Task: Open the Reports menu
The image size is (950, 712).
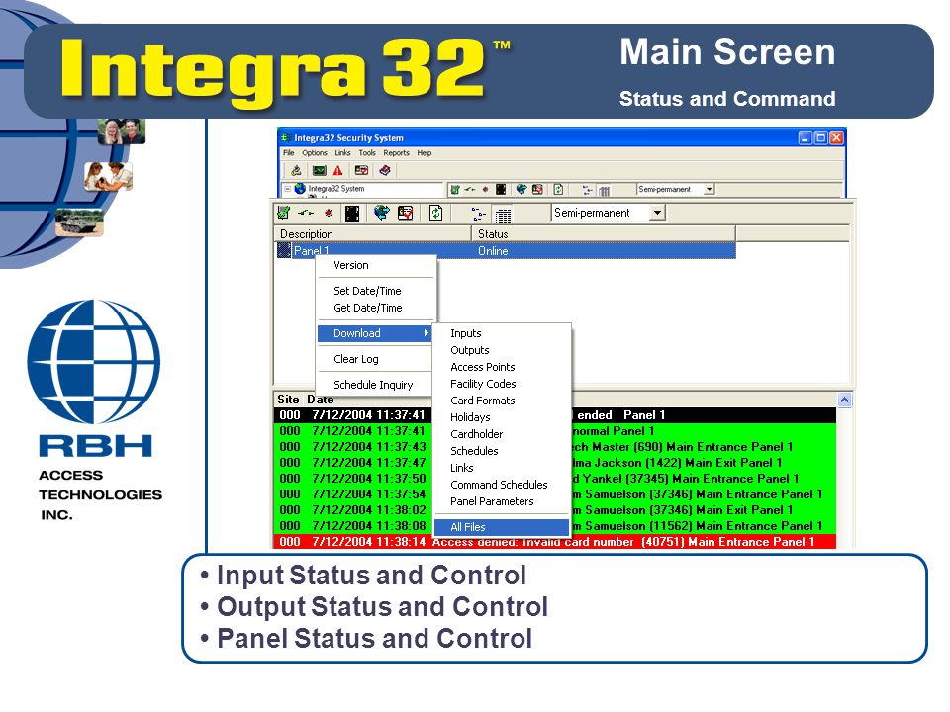Action: (396, 153)
